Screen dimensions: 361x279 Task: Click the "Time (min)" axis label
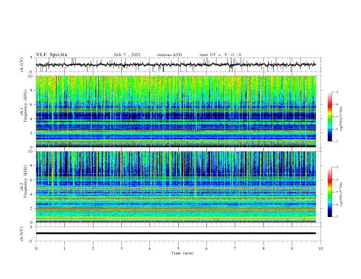tap(182, 253)
